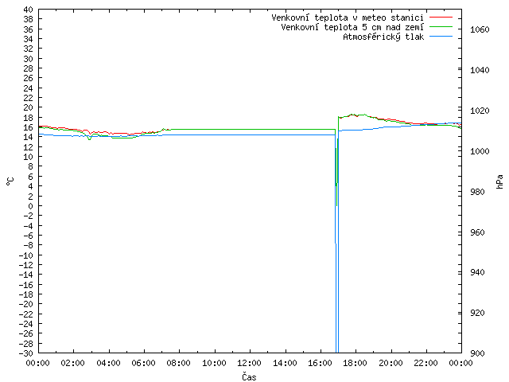The width and height of the screenshot is (509, 382).
Task: Click the 14:00 time axis label
Action: point(285,363)
